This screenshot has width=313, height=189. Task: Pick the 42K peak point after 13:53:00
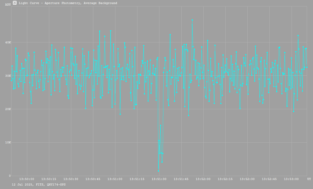[298, 36]
